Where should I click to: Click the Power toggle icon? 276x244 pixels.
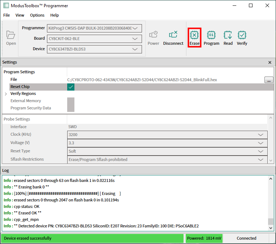click(x=153, y=35)
